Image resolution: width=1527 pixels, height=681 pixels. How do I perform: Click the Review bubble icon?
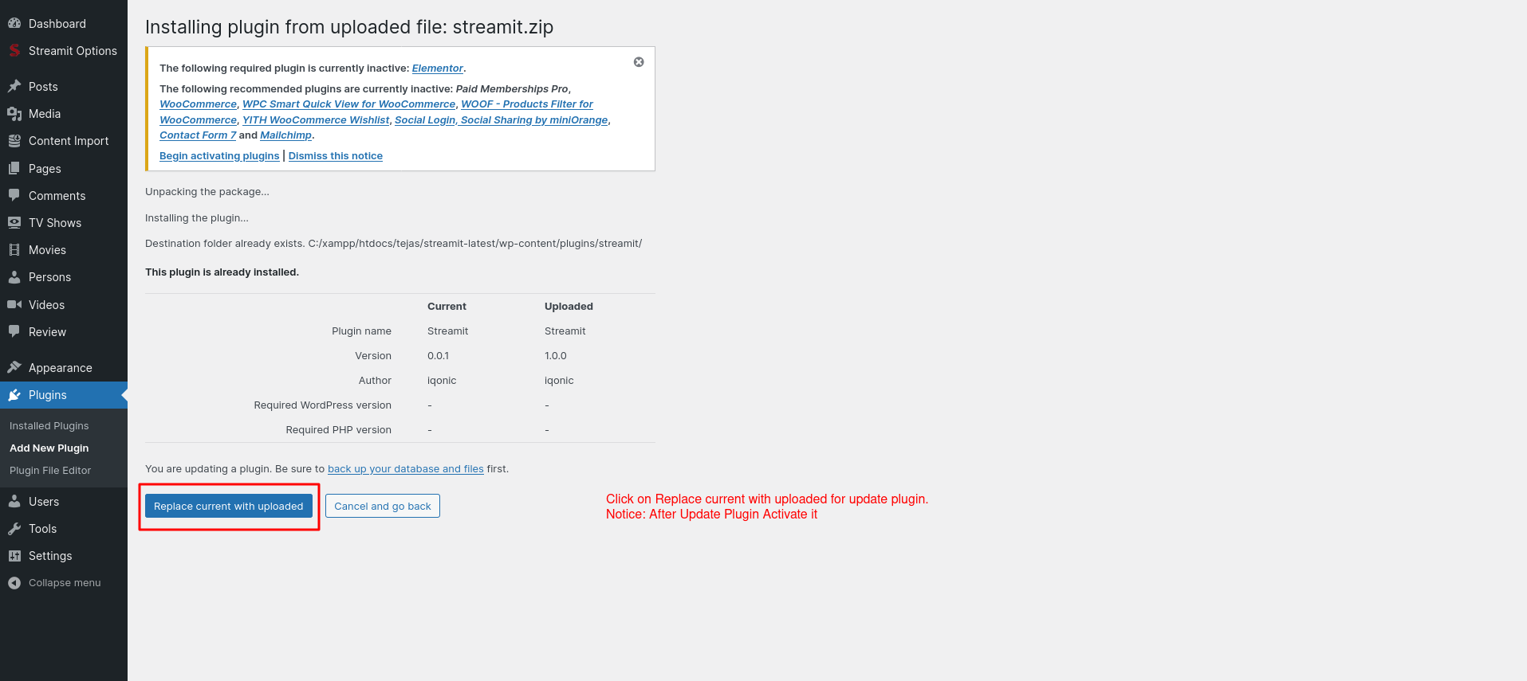point(14,332)
